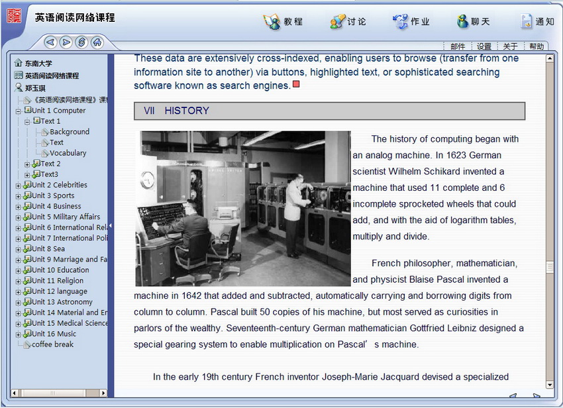Click the content vertical scrollbar thumb
Screen dimensions: 563x408
[550, 267]
